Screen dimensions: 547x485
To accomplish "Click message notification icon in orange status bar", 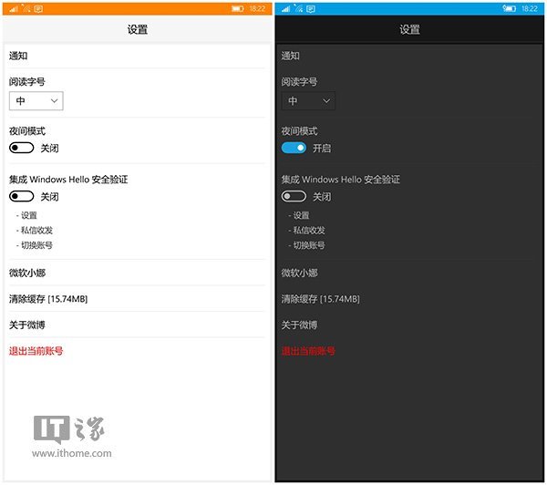I will [38, 9].
